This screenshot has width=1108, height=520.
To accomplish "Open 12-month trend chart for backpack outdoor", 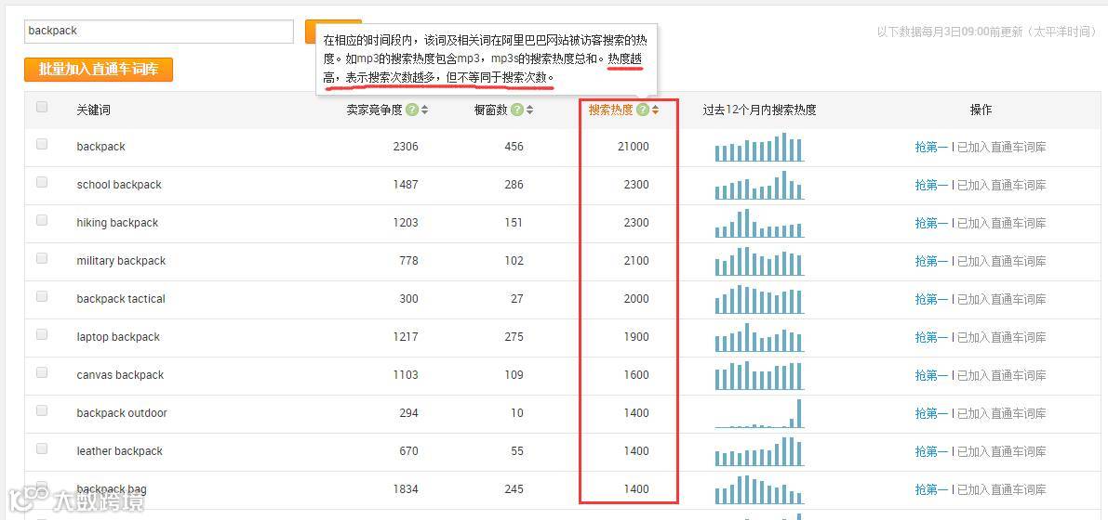I will [x=760, y=413].
